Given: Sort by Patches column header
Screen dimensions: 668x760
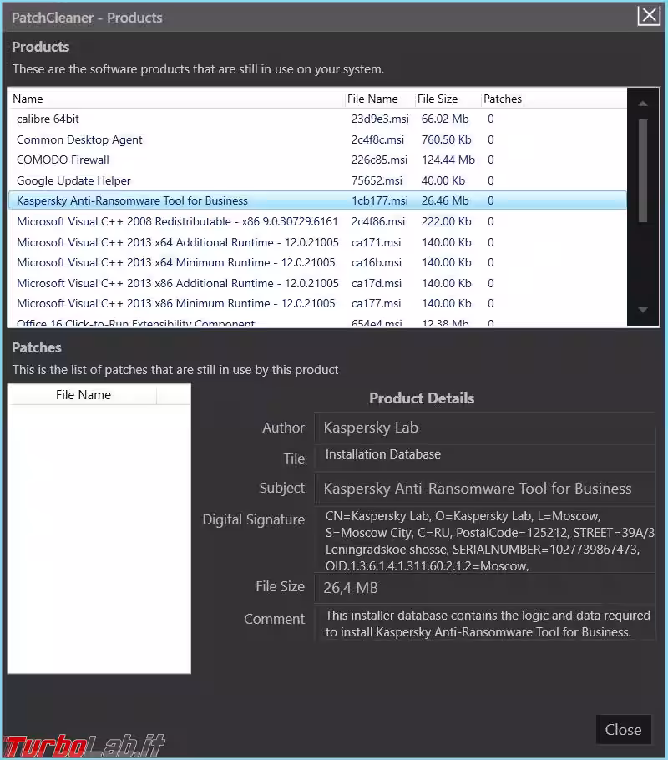Looking at the screenshot, I should pyautogui.click(x=503, y=99).
